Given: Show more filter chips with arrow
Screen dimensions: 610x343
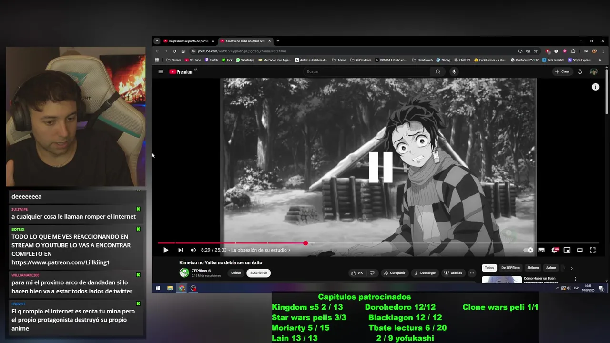Looking at the screenshot, I should coord(571,268).
